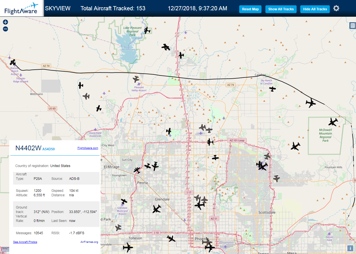The width and height of the screenshot is (356, 254).
Task: Select aircraft over Lake Pleasant Regional Park
Action: (x=147, y=31)
